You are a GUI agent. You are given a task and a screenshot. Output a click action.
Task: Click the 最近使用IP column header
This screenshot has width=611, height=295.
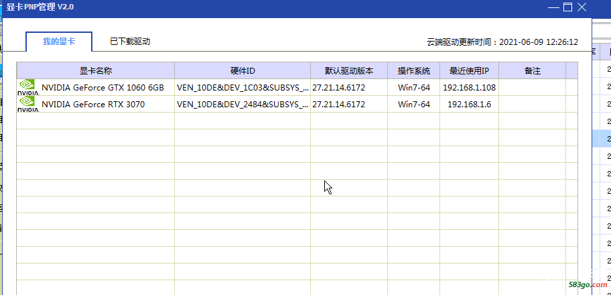point(469,70)
